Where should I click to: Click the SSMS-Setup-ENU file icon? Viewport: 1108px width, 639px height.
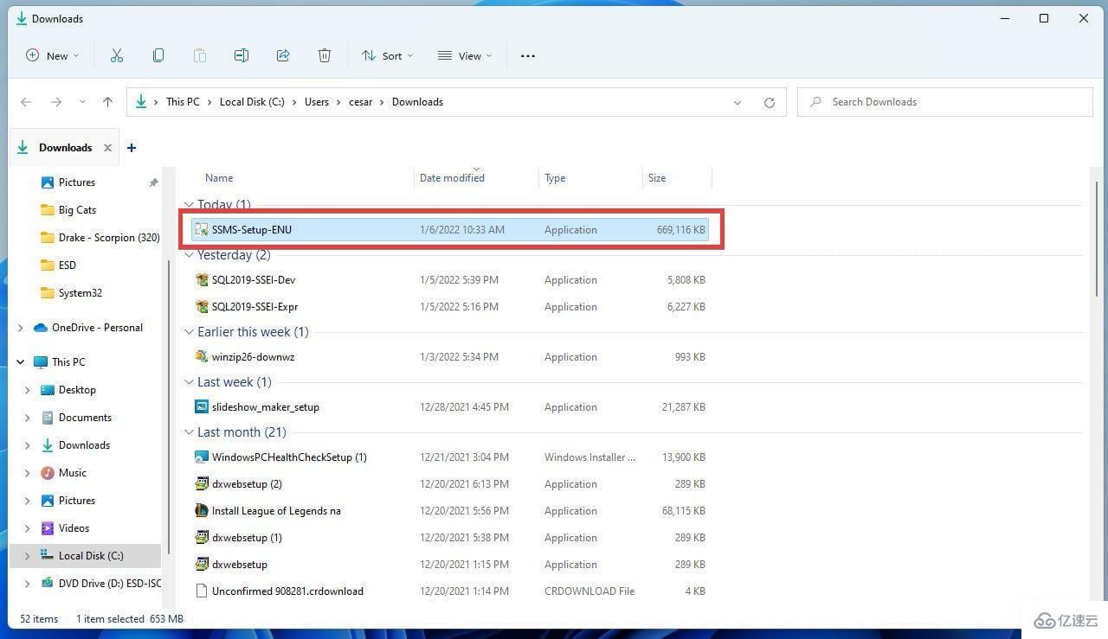click(x=202, y=230)
